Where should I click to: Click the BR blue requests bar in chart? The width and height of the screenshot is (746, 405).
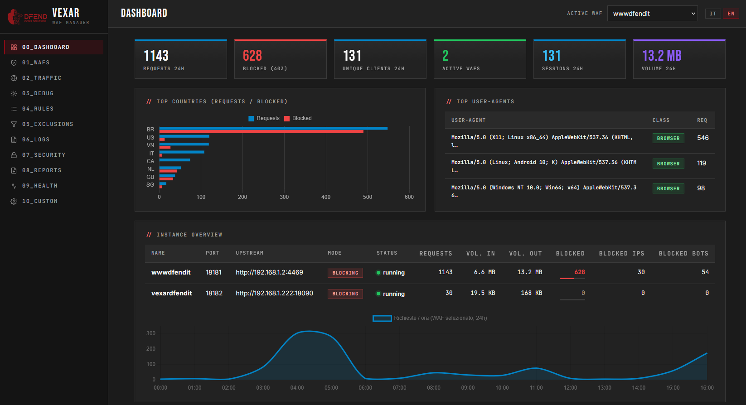(273, 128)
